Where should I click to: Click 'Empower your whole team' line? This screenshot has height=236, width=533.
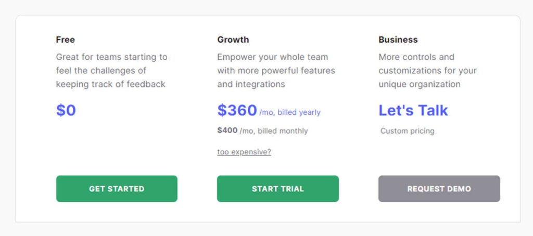click(x=273, y=57)
